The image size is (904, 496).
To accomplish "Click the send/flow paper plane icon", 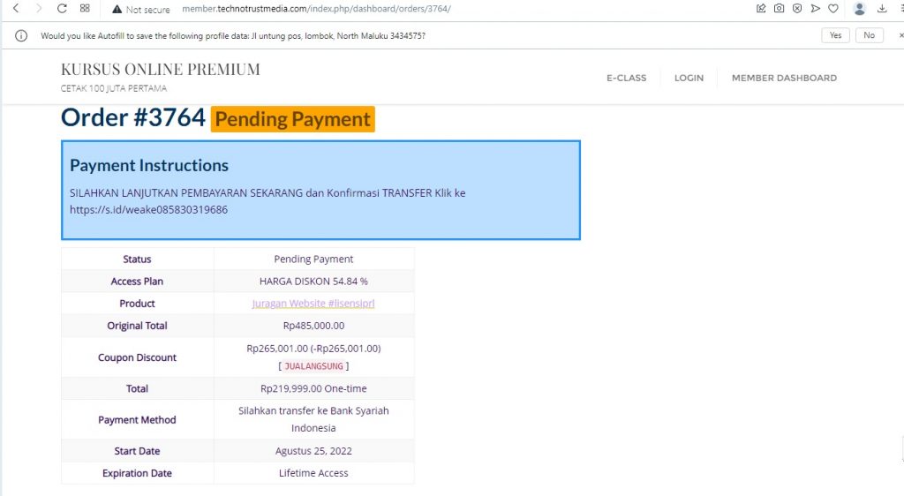I will (815, 9).
